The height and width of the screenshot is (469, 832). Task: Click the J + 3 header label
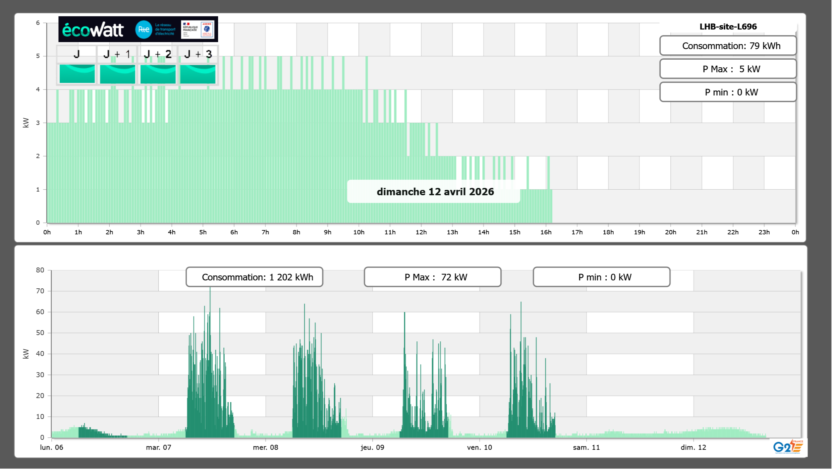[x=198, y=54]
